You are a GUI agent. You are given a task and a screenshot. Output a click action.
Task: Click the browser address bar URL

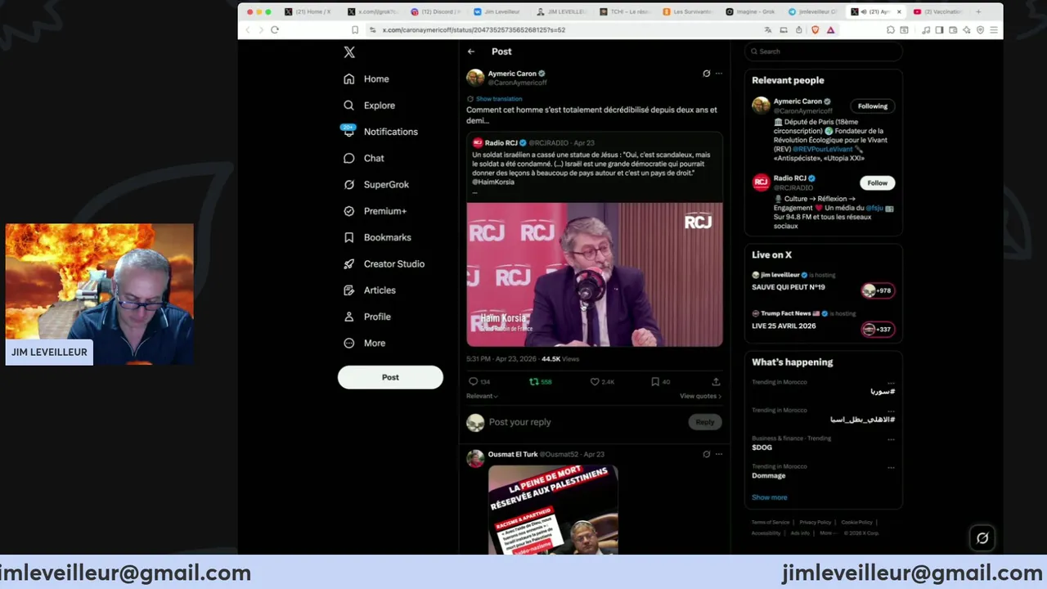point(474,29)
